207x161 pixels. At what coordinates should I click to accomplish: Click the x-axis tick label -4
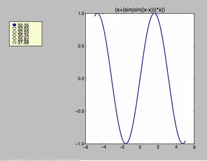[103, 147]
